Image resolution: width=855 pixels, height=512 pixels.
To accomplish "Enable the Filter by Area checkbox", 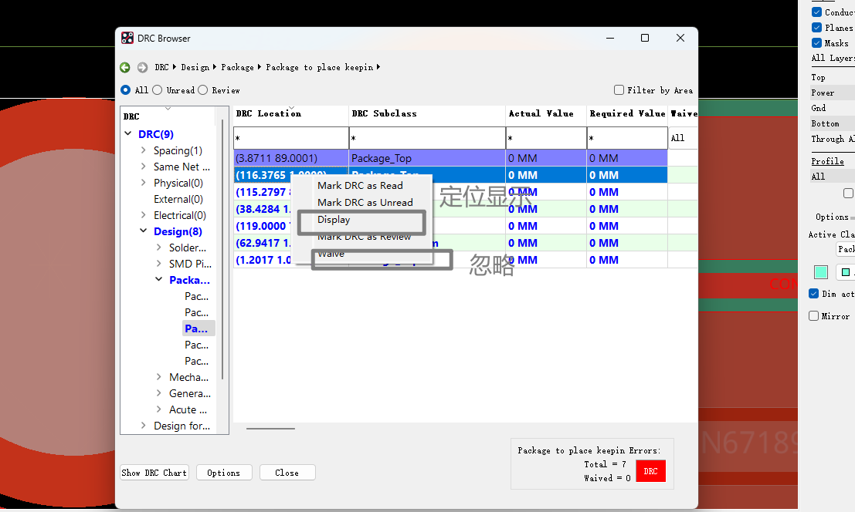I will click(619, 89).
